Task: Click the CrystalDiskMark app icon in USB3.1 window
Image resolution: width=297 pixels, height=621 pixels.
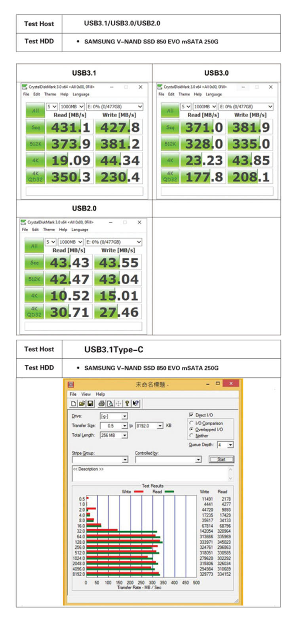Action: pyautogui.click(x=25, y=87)
